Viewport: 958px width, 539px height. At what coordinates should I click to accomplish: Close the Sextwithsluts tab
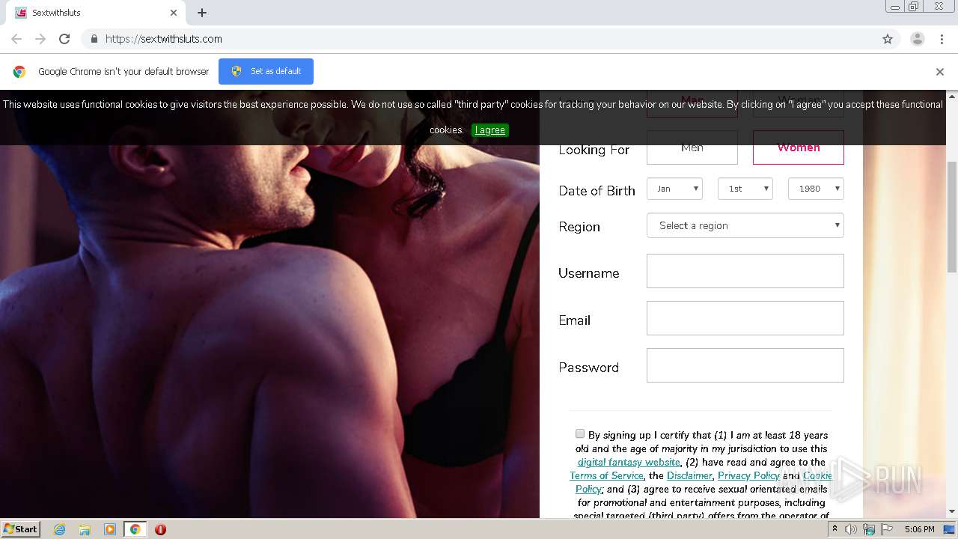[x=174, y=13]
